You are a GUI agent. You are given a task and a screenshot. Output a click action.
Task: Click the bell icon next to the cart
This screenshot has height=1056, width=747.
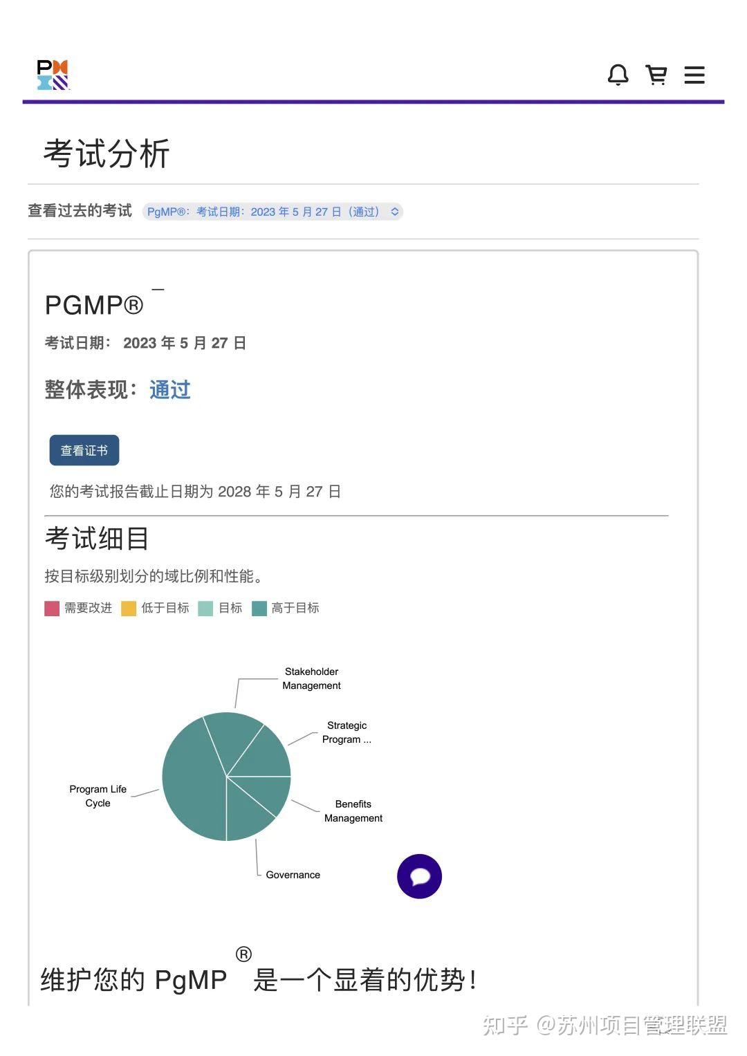click(619, 75)
